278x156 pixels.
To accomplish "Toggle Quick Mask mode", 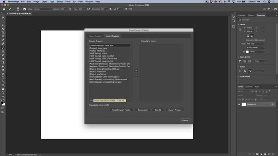I will coord(3,108).
